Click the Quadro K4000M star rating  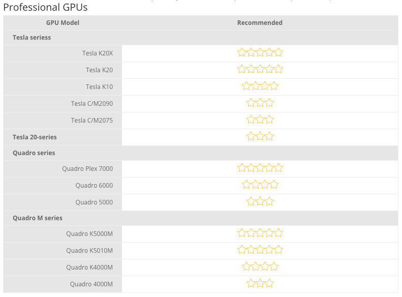[x=260, y=266]
